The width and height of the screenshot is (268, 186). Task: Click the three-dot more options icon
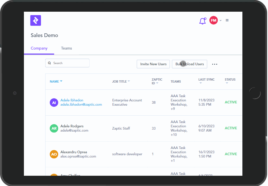(x=215, y=64)
